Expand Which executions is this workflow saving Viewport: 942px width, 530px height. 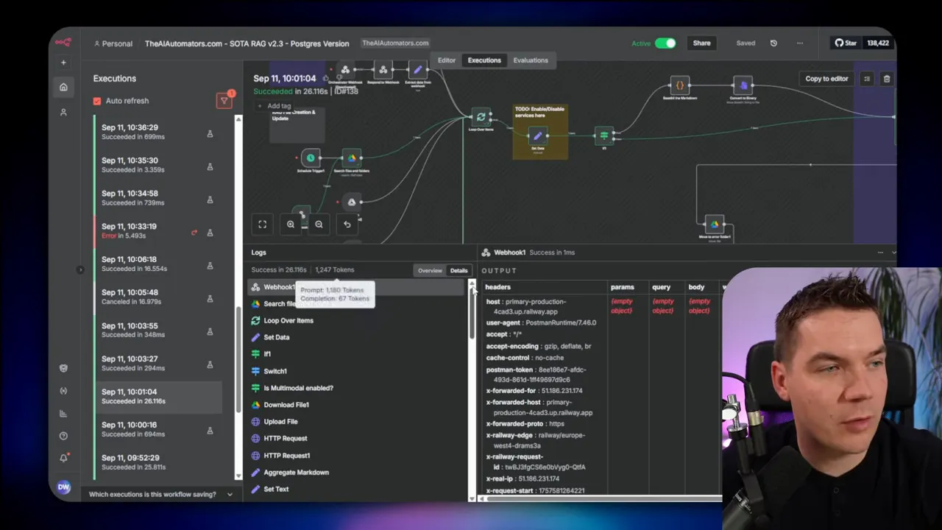pyautogui.click(x=160, y=494)
